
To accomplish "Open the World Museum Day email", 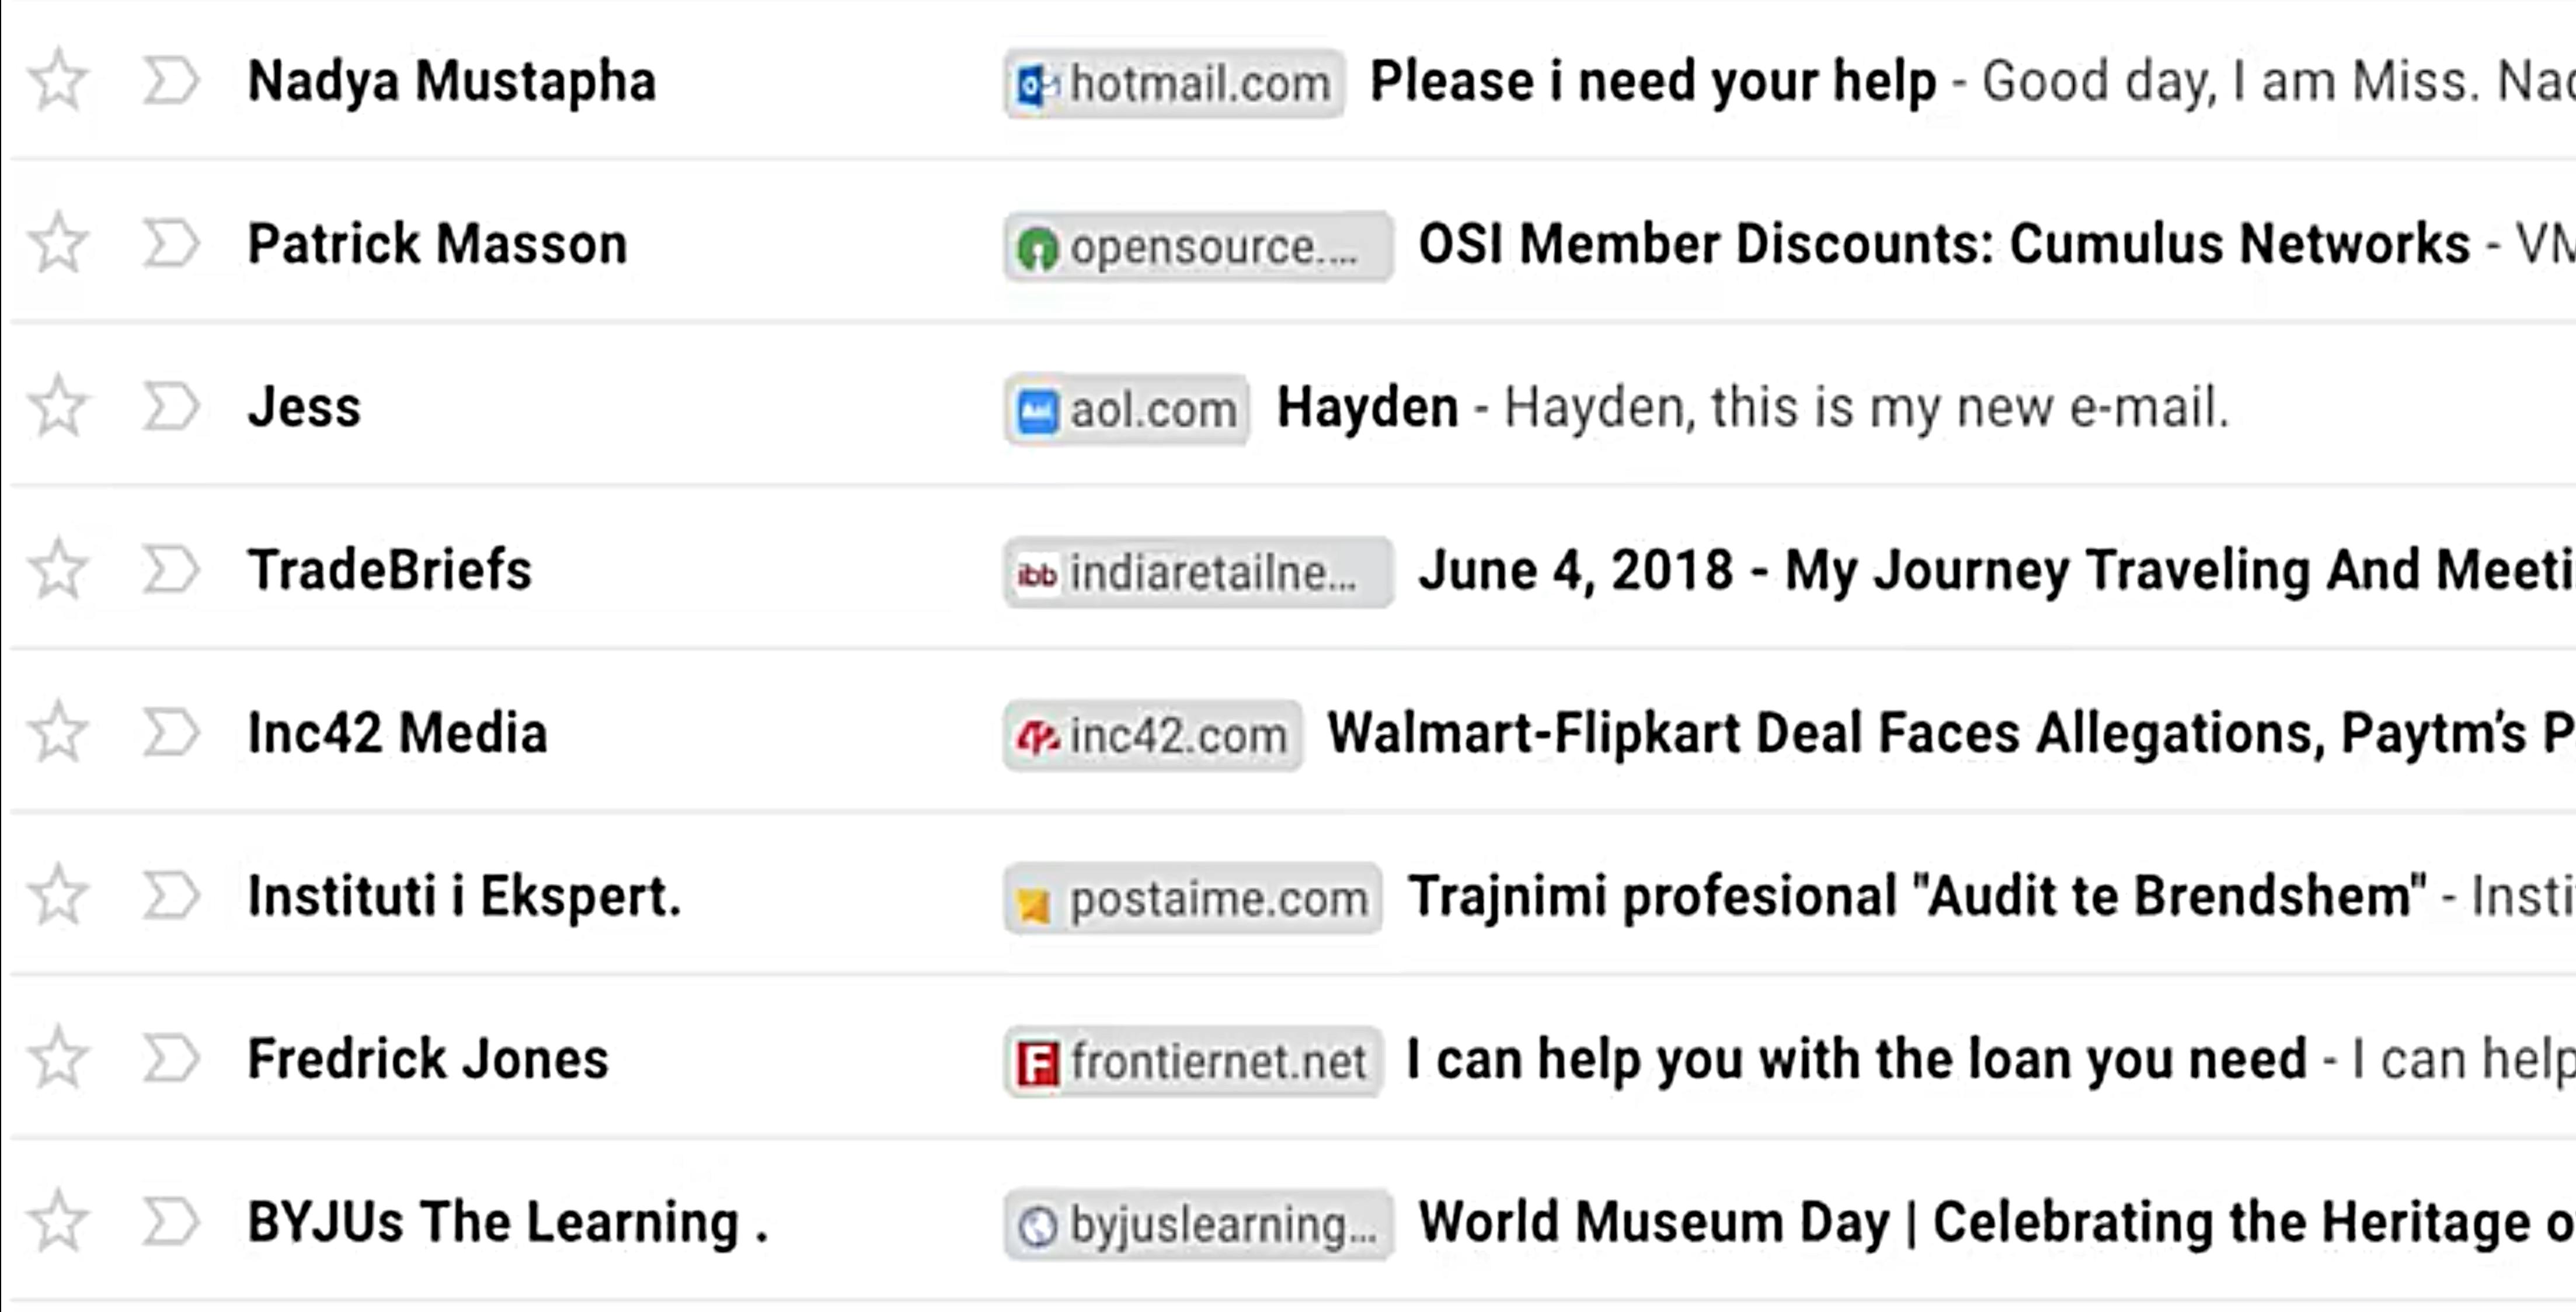I will 1980,1222.
